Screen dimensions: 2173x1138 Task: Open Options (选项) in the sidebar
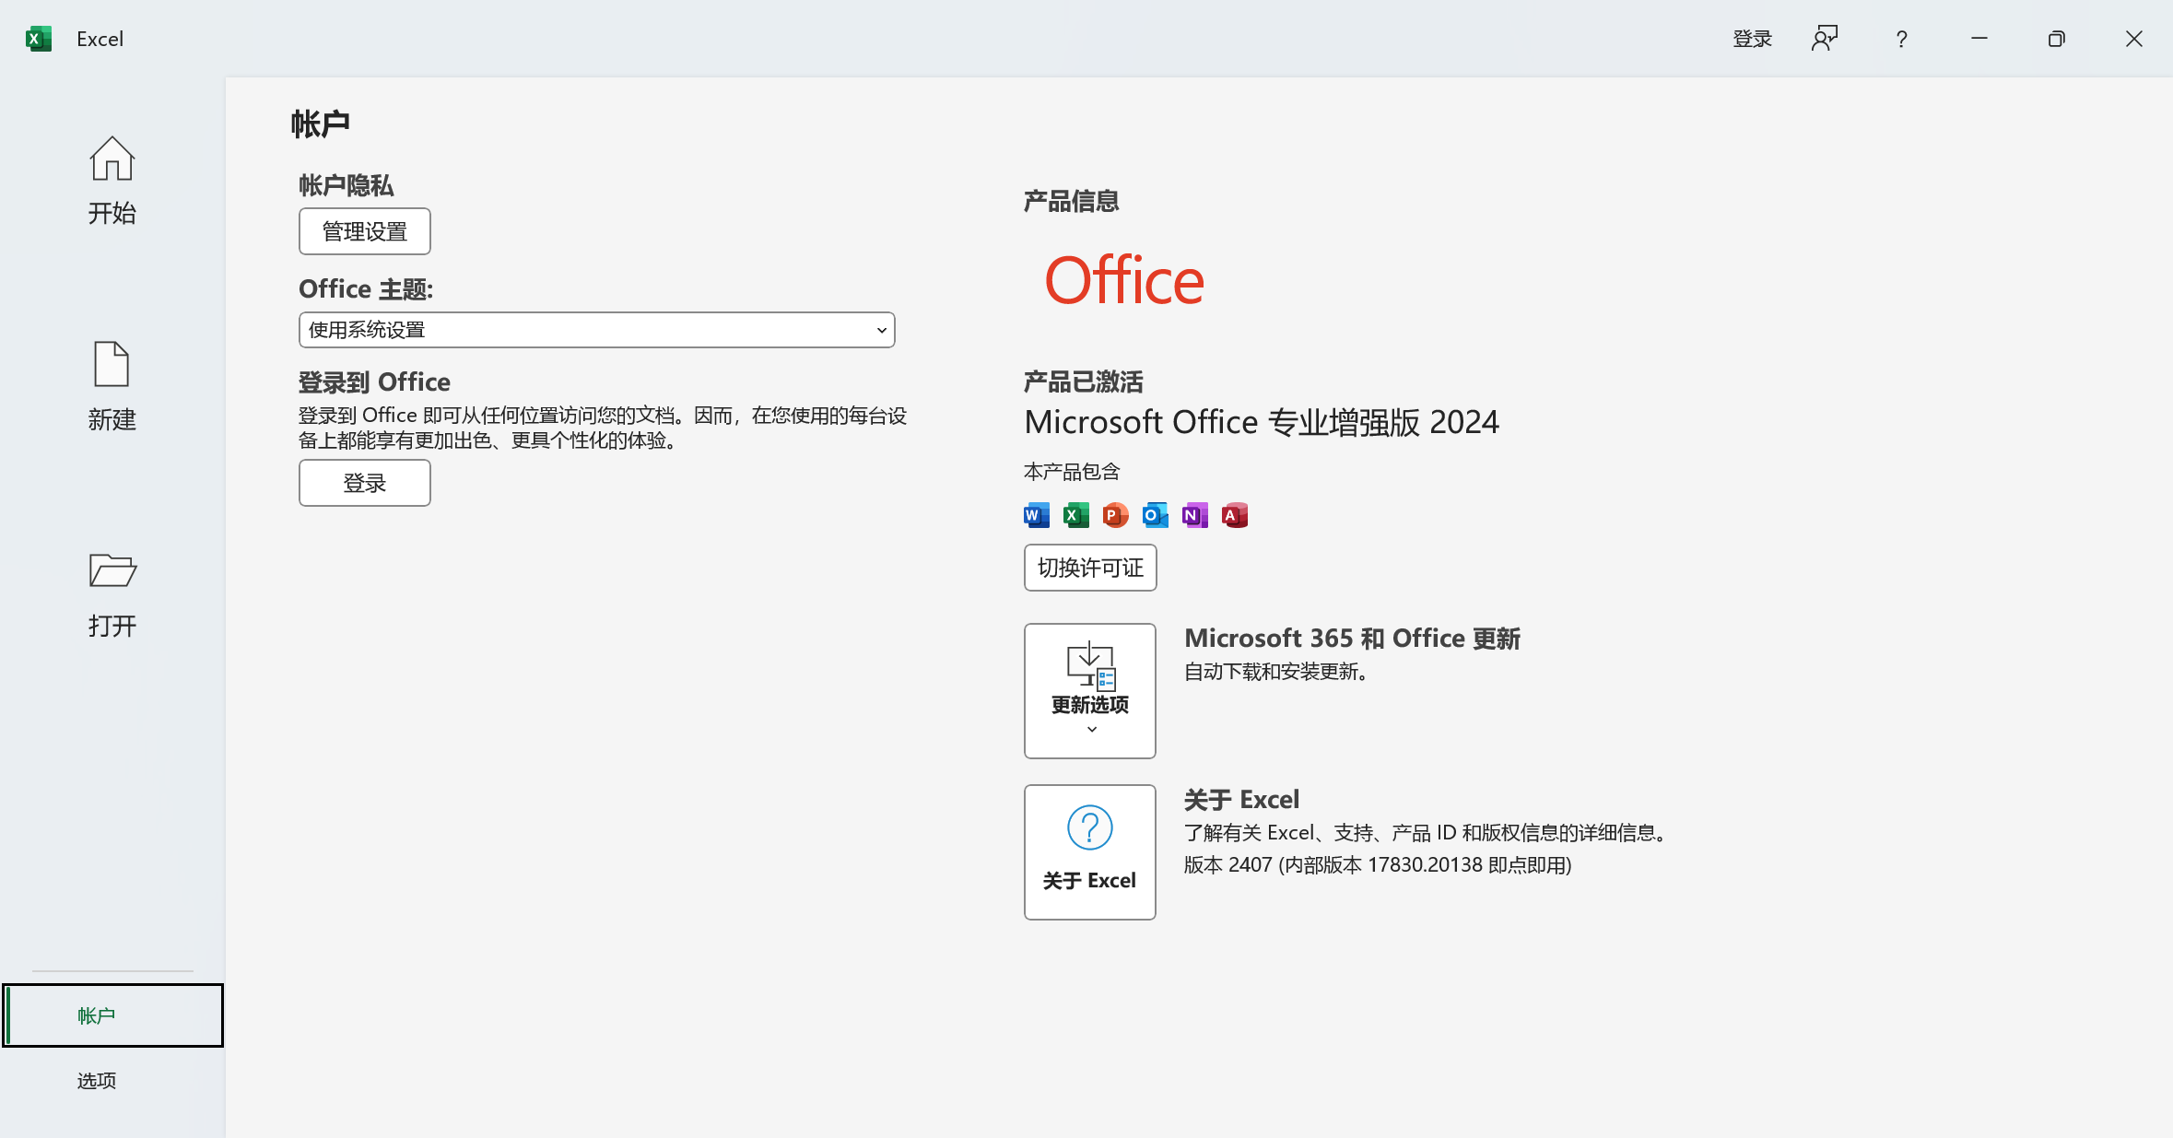point(97,1080)
